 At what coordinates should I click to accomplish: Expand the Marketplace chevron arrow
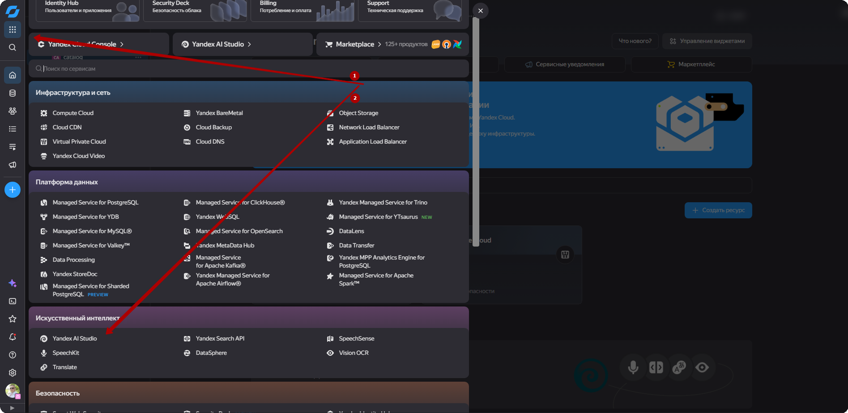pos(379,44)
